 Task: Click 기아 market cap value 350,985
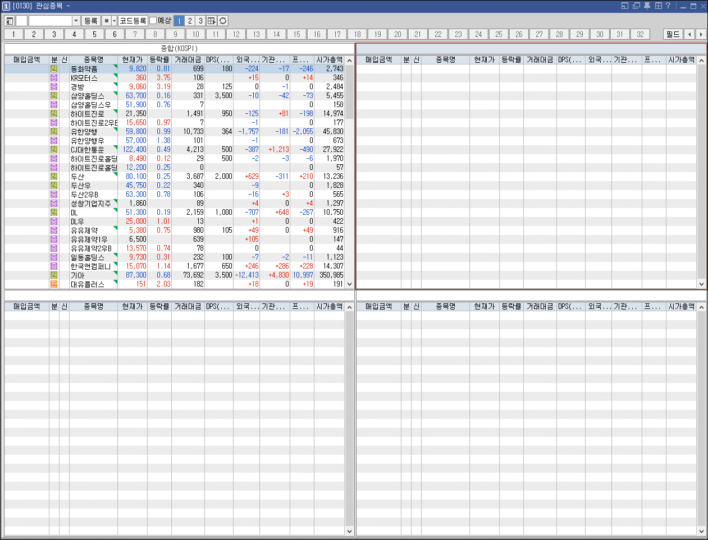(x=331, y=275)
